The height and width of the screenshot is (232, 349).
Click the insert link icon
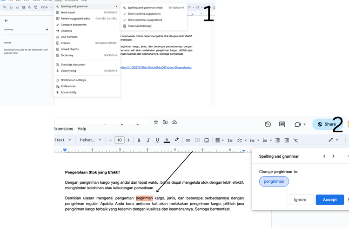tap(188, 140)
